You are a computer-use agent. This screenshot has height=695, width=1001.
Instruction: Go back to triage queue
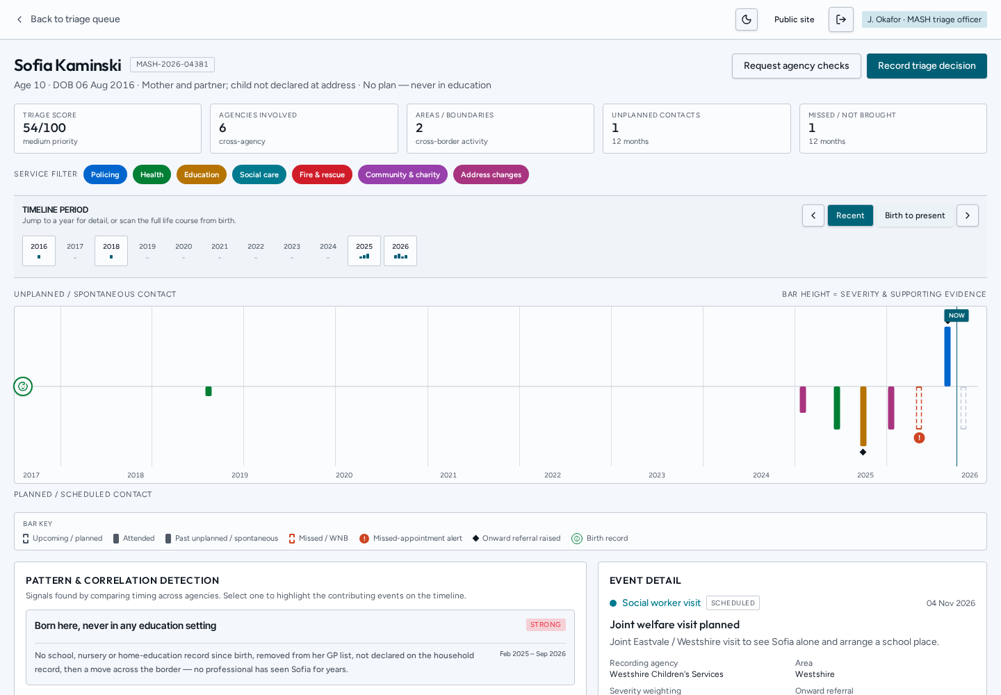point(67,19)
